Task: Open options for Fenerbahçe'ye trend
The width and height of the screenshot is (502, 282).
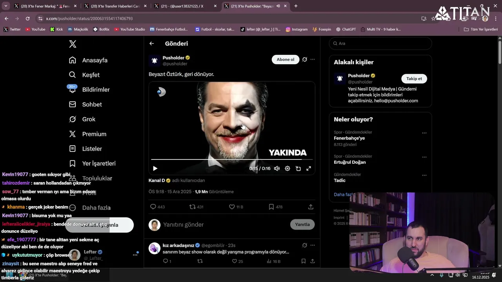Action: click(x=424, y=133)
